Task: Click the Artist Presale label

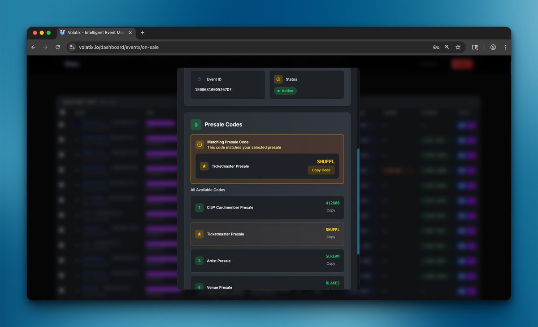Action: click(219, 261)
